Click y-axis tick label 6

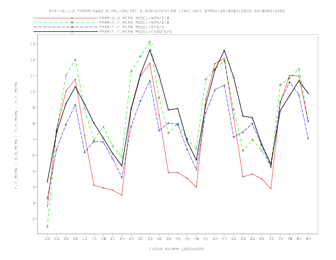pyautogui.click(x=34, y=155)
